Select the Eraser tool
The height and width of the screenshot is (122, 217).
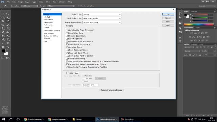(x=3, y=32)
